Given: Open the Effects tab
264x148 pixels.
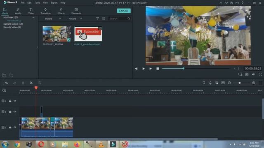Looking at the screenshot, I should [x=61, y=11].
